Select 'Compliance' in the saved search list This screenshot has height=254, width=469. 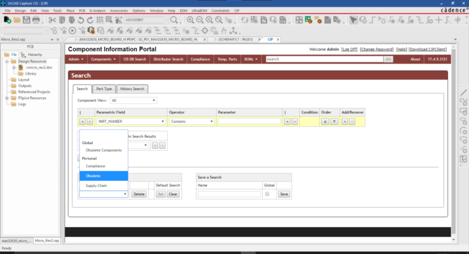(x=104, y=166)
